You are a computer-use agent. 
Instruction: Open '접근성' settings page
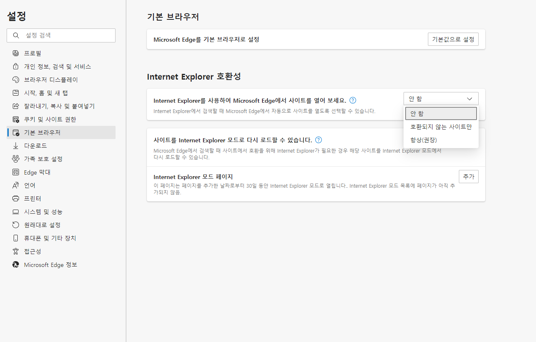tap(61, 251)
